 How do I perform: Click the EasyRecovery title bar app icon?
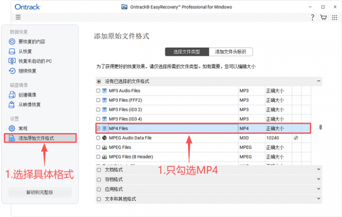coord(124,7)
